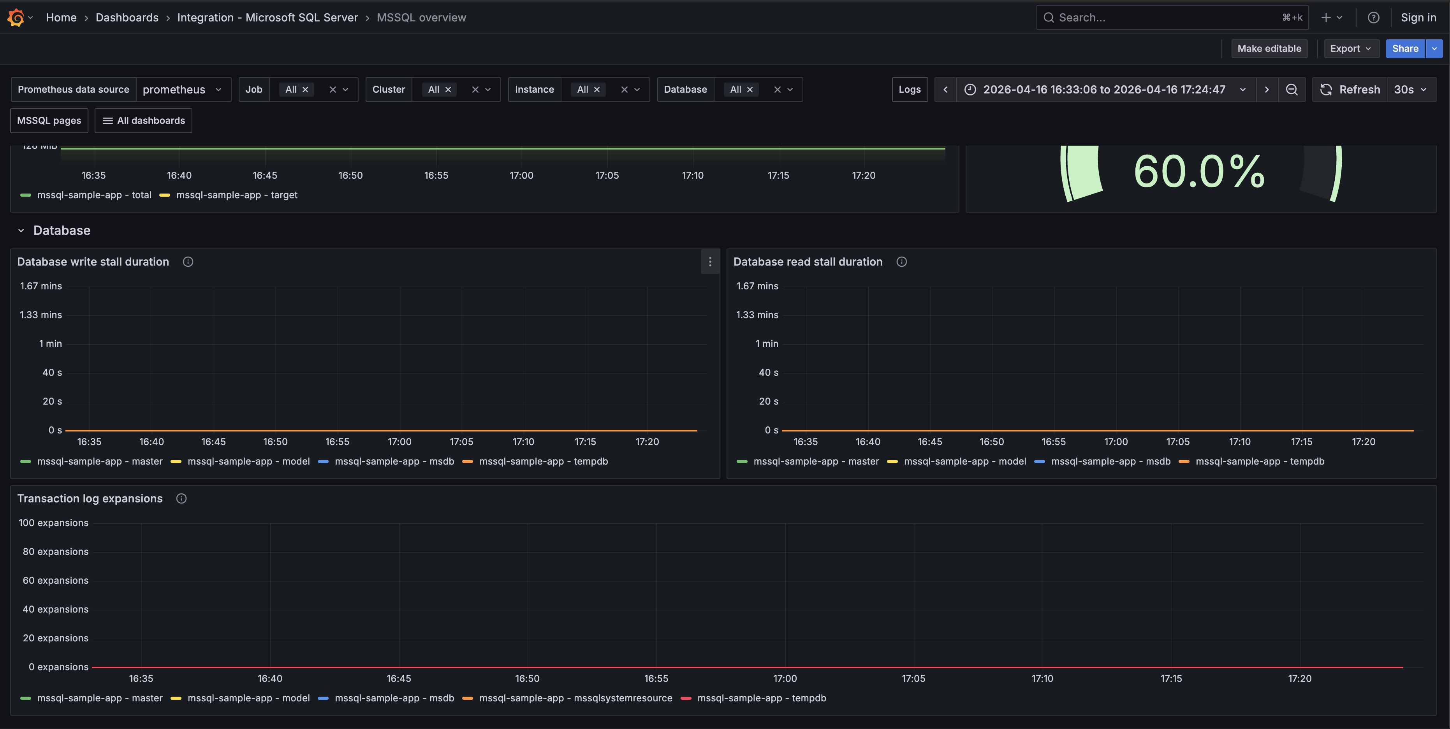Click Make editable button
The width and height of the screenshot is (1450, 729).
click(x=1269, y=48)
